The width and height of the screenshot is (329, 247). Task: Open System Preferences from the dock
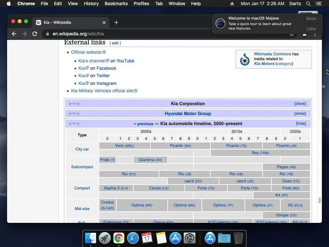tap(190, 238)
